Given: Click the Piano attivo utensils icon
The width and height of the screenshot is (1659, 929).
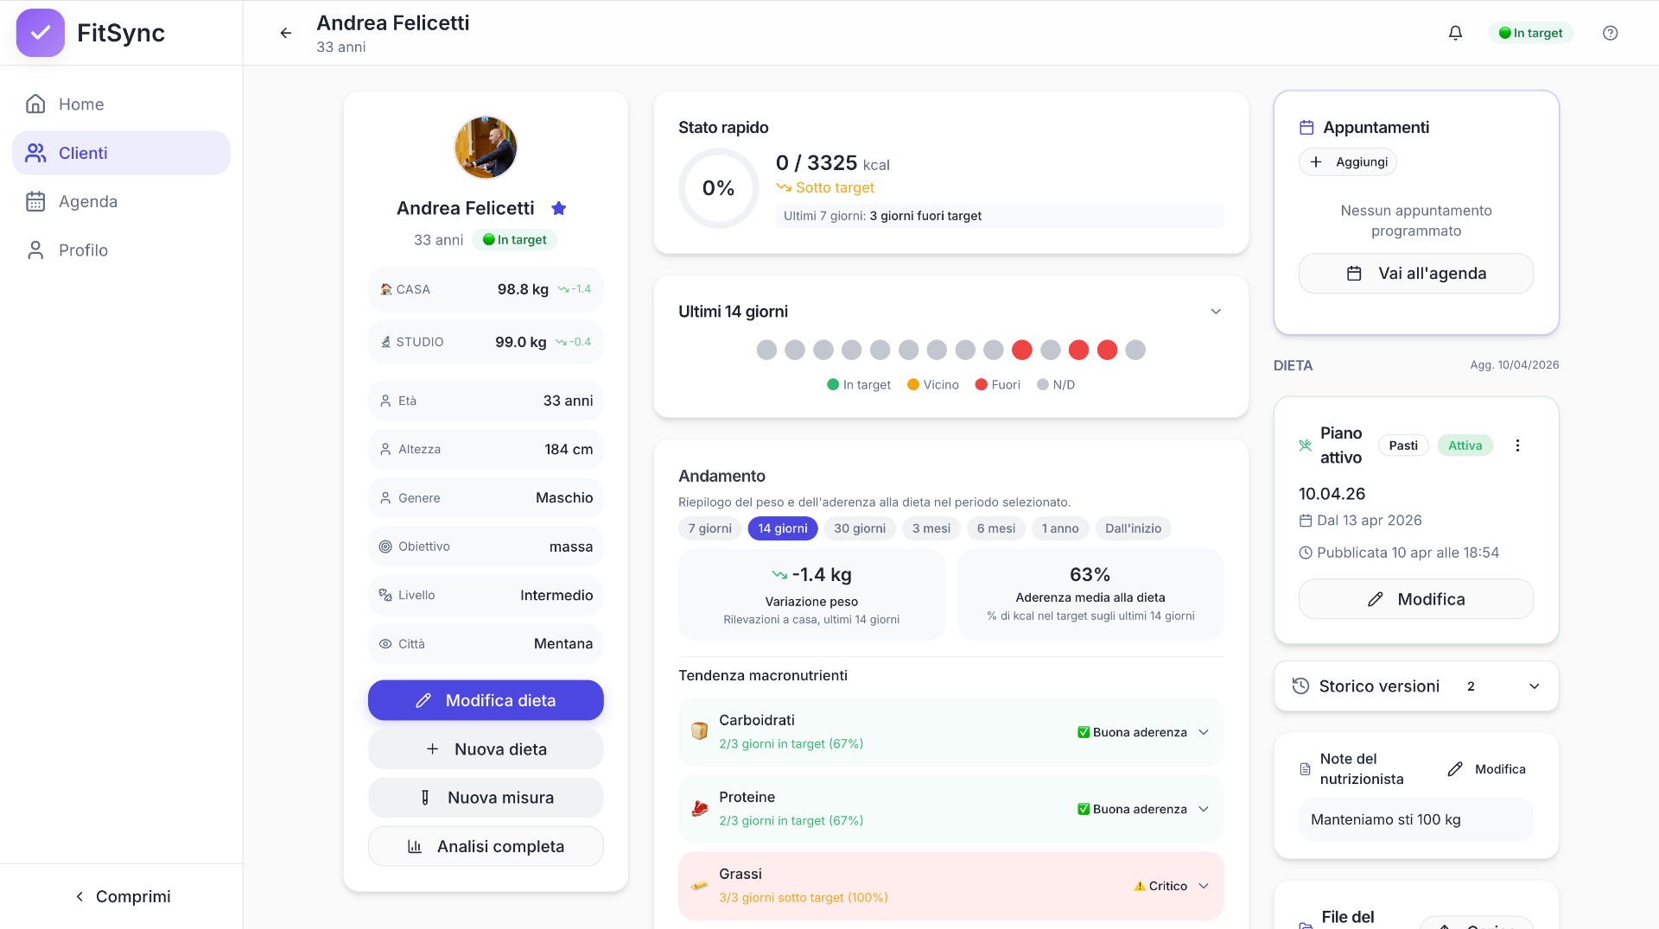Looking at the screenshot, I should (1306, 446).
